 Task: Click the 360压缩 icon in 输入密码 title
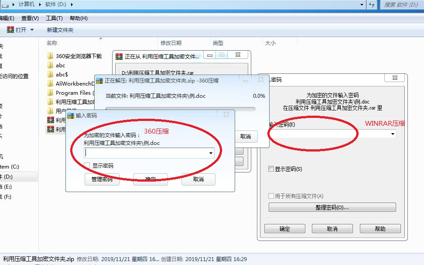coord(71,116)
